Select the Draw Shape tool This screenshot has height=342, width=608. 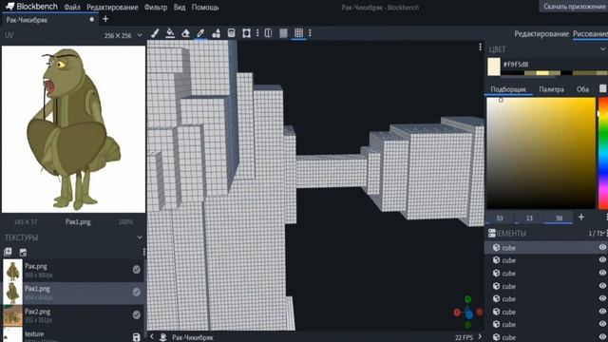216,33
